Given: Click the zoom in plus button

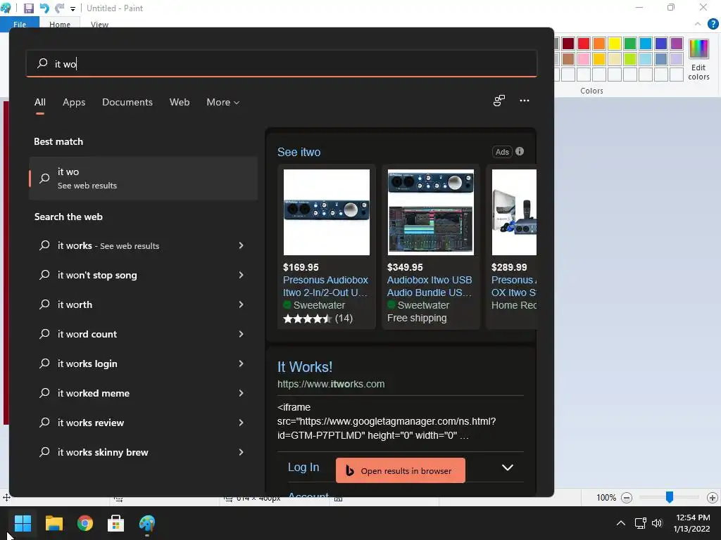Looking at the screenshot, I should (x=713, y=497).
